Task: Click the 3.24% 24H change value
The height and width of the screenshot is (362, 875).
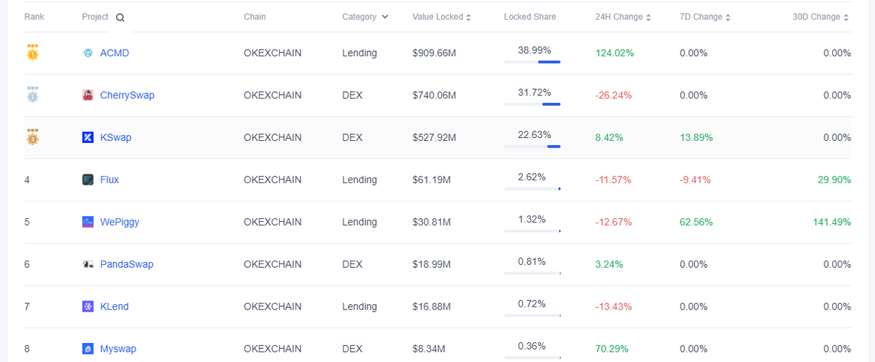Action: click(x=609, y=264)
